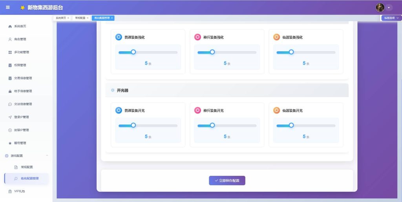Viewport: 402px width, 202px height.
Task: Click the chat bubble icon for 交谈信息管理
Action: click(10, 104)
